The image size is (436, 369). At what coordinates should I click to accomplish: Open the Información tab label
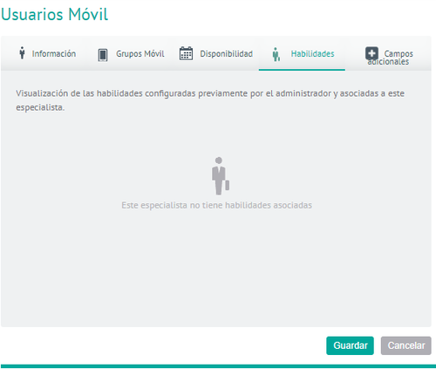point(54,54)
